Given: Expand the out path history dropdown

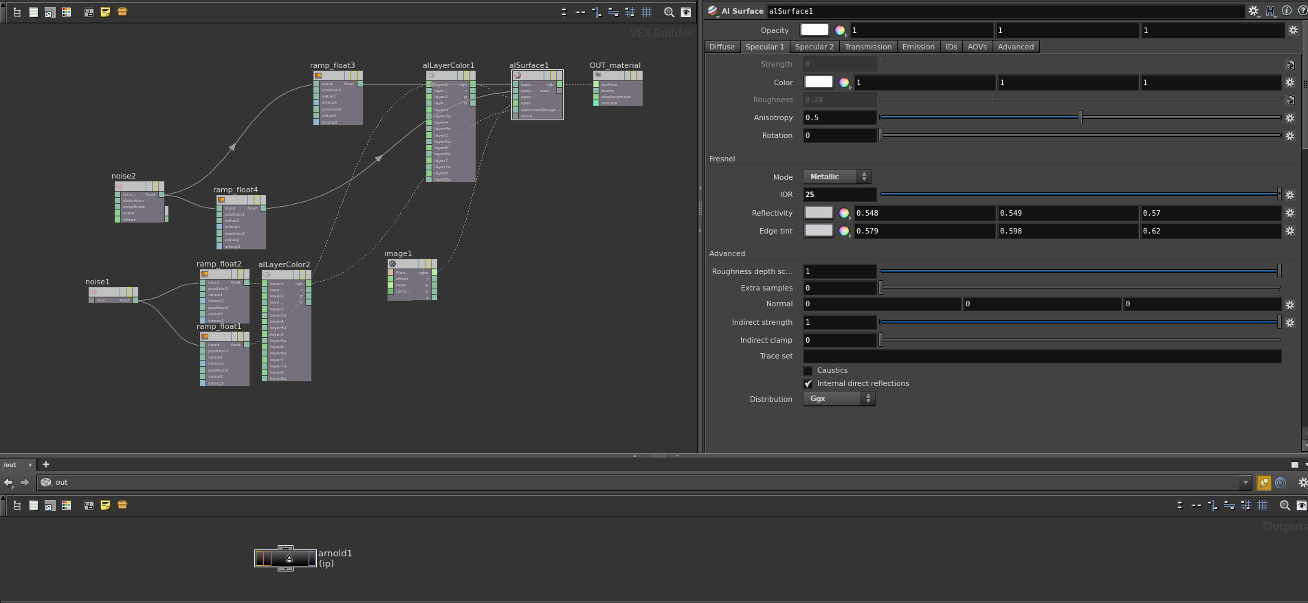Looking at the screenshot, I should 1245,483.
